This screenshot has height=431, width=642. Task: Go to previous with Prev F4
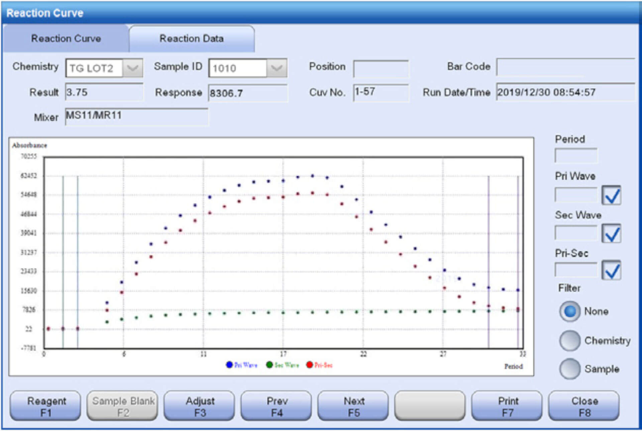click(x=277, y=406)
